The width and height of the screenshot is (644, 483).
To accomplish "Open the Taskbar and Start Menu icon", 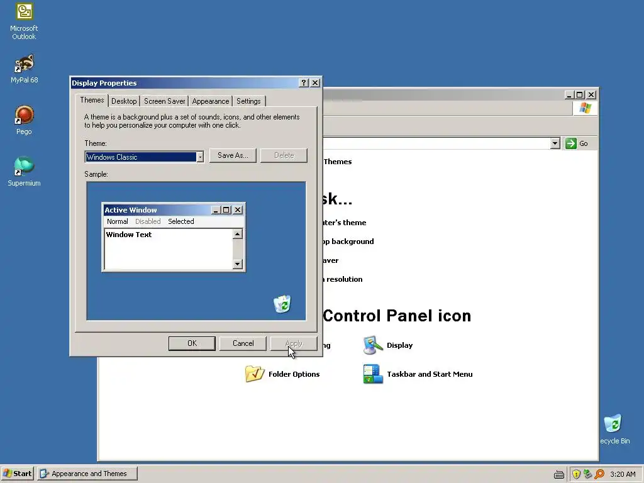I will click(418, 374).
